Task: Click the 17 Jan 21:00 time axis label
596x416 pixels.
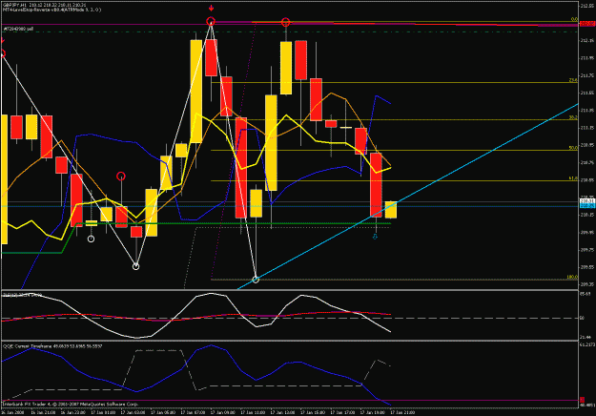Action: click(x=402, y=412)
